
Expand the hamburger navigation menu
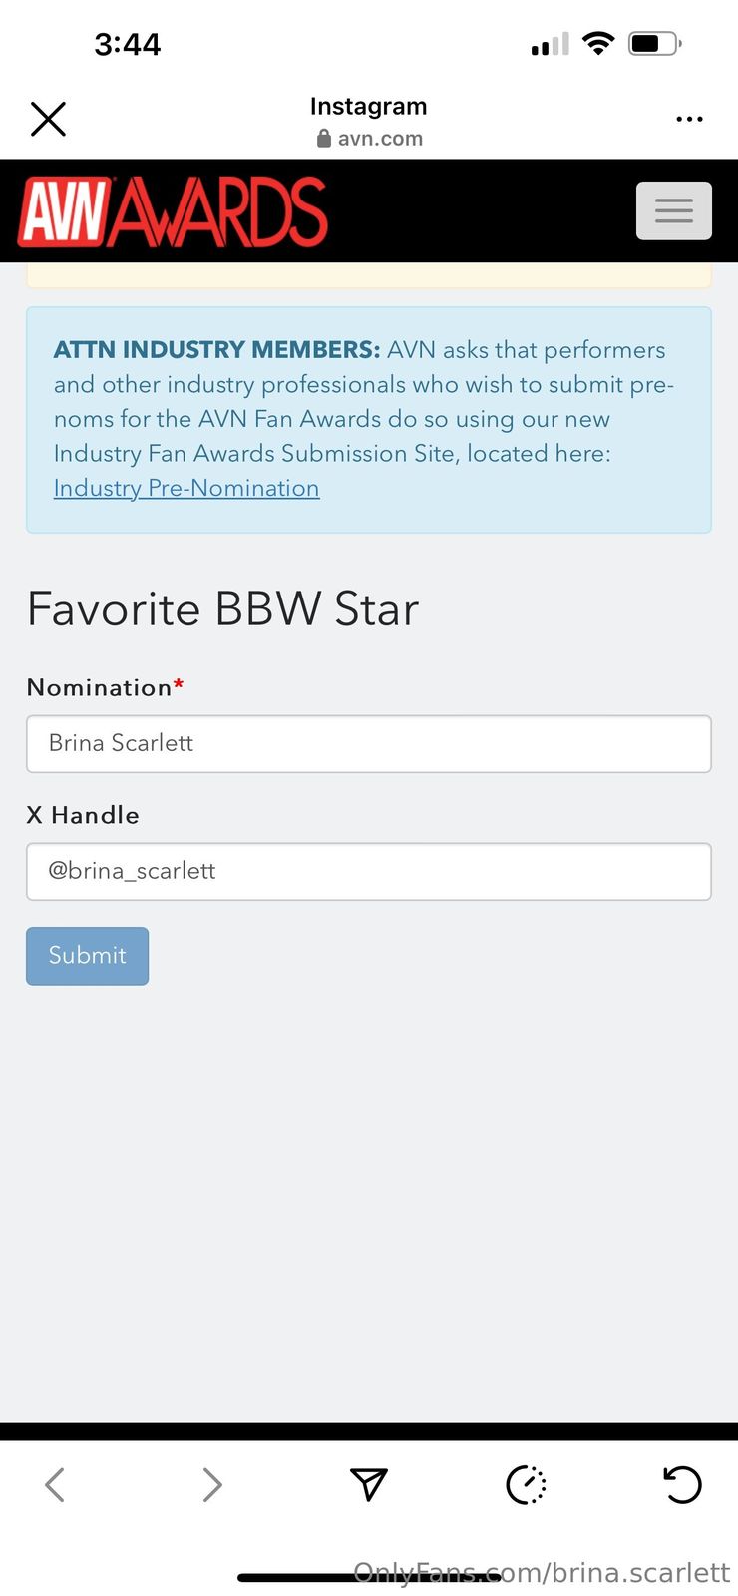(674, 210)
